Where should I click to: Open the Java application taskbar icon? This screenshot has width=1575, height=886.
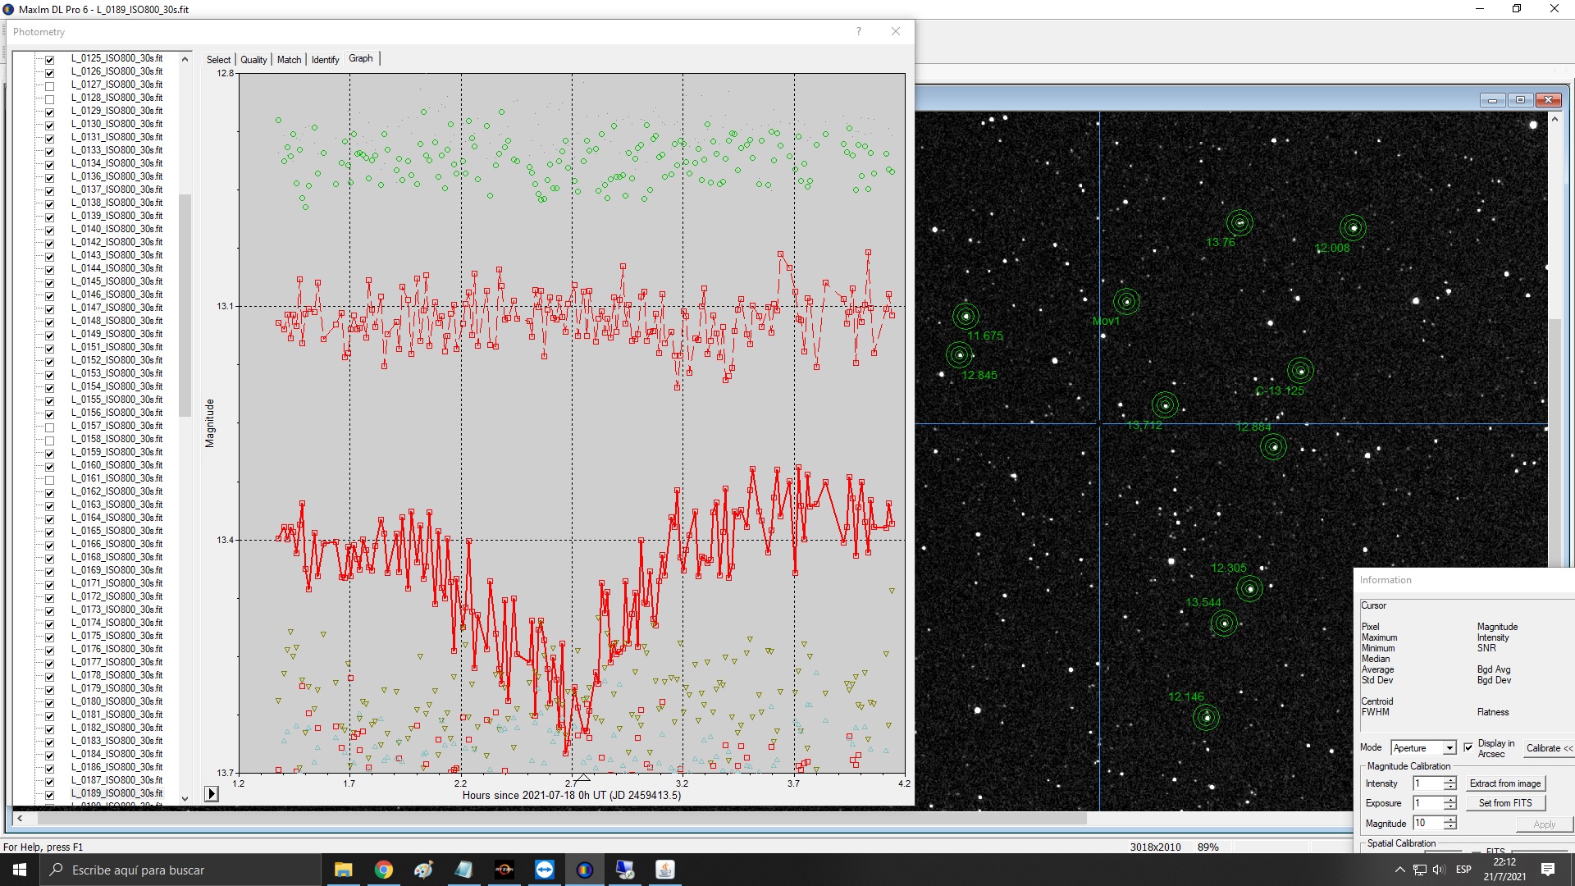pyautogui.click(x=665, y=870)
